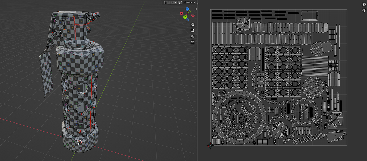The image size is (367, 161).
Task: Click the negative Z axis gizmo circle
Action: tap(187, 20)
